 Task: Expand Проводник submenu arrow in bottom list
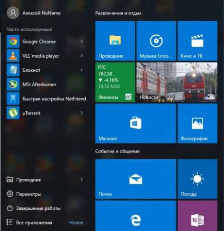click(x=82, y=180)
